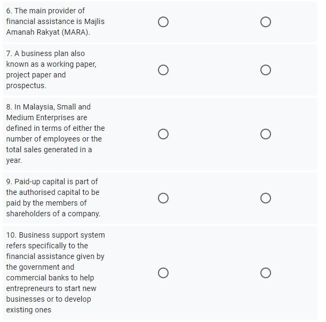The width and height of the screenshot is (326, 322).
Task: Click statement 8 text about Malaysia SMEs
Action: (55, 133)
